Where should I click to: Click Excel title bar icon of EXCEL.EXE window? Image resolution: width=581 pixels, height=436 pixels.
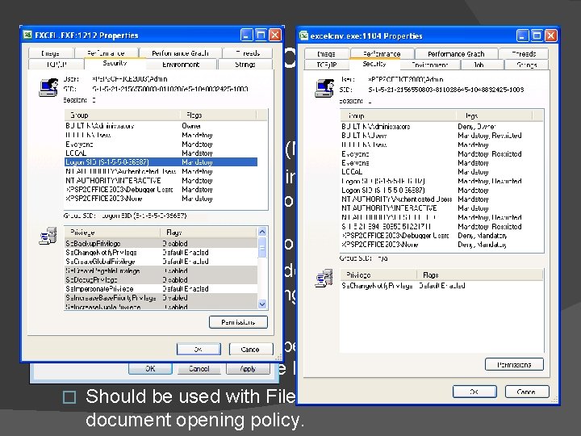coord(27,35)
